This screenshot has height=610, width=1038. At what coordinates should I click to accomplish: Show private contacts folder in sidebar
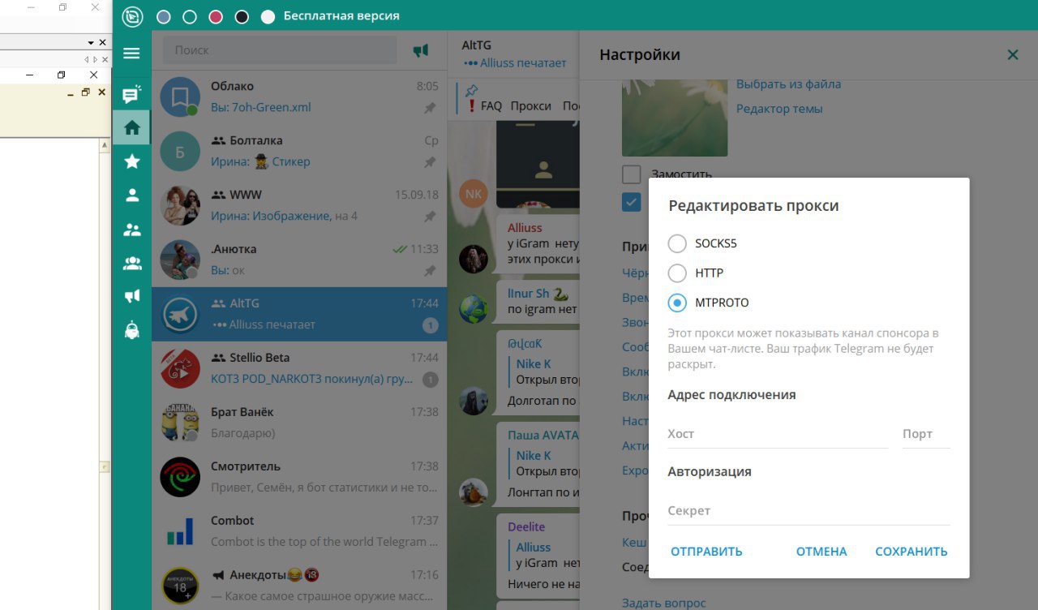tap(132, 195)
